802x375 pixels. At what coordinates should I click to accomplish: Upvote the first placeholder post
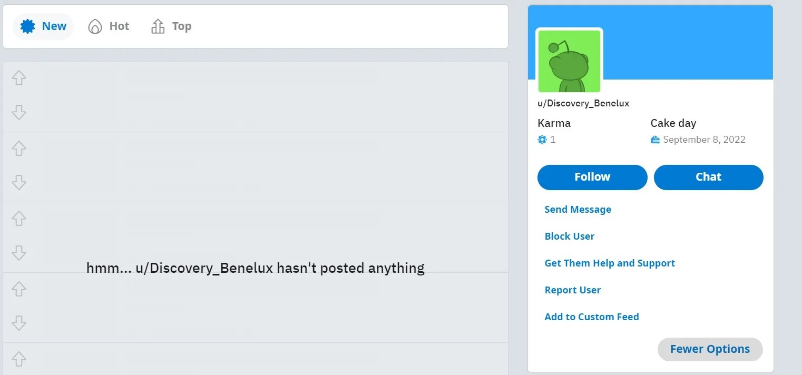(18, 77)
